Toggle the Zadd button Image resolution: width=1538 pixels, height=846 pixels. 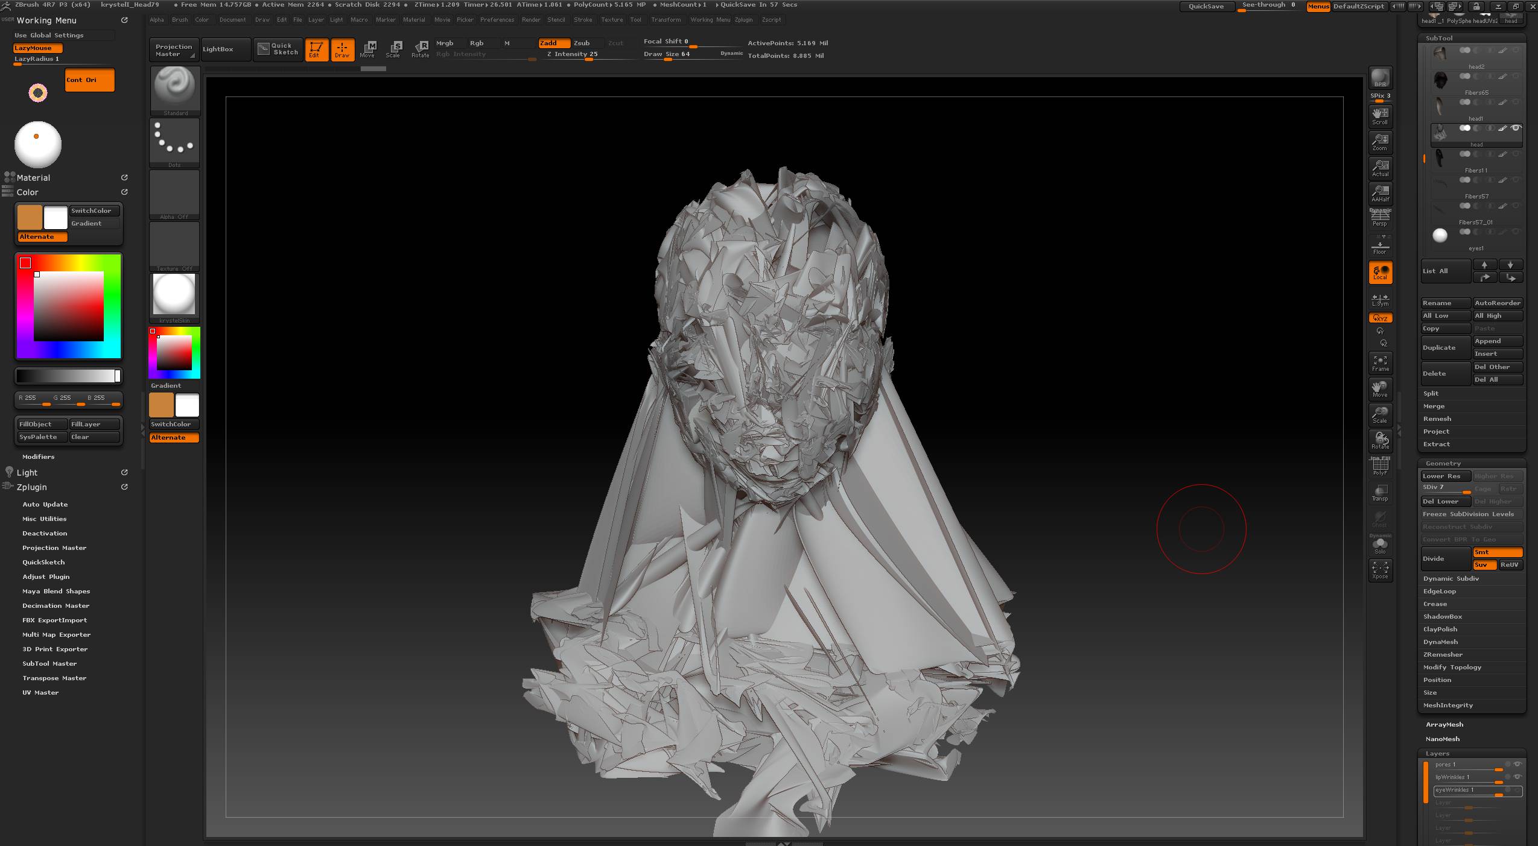[x=554, y=43]
